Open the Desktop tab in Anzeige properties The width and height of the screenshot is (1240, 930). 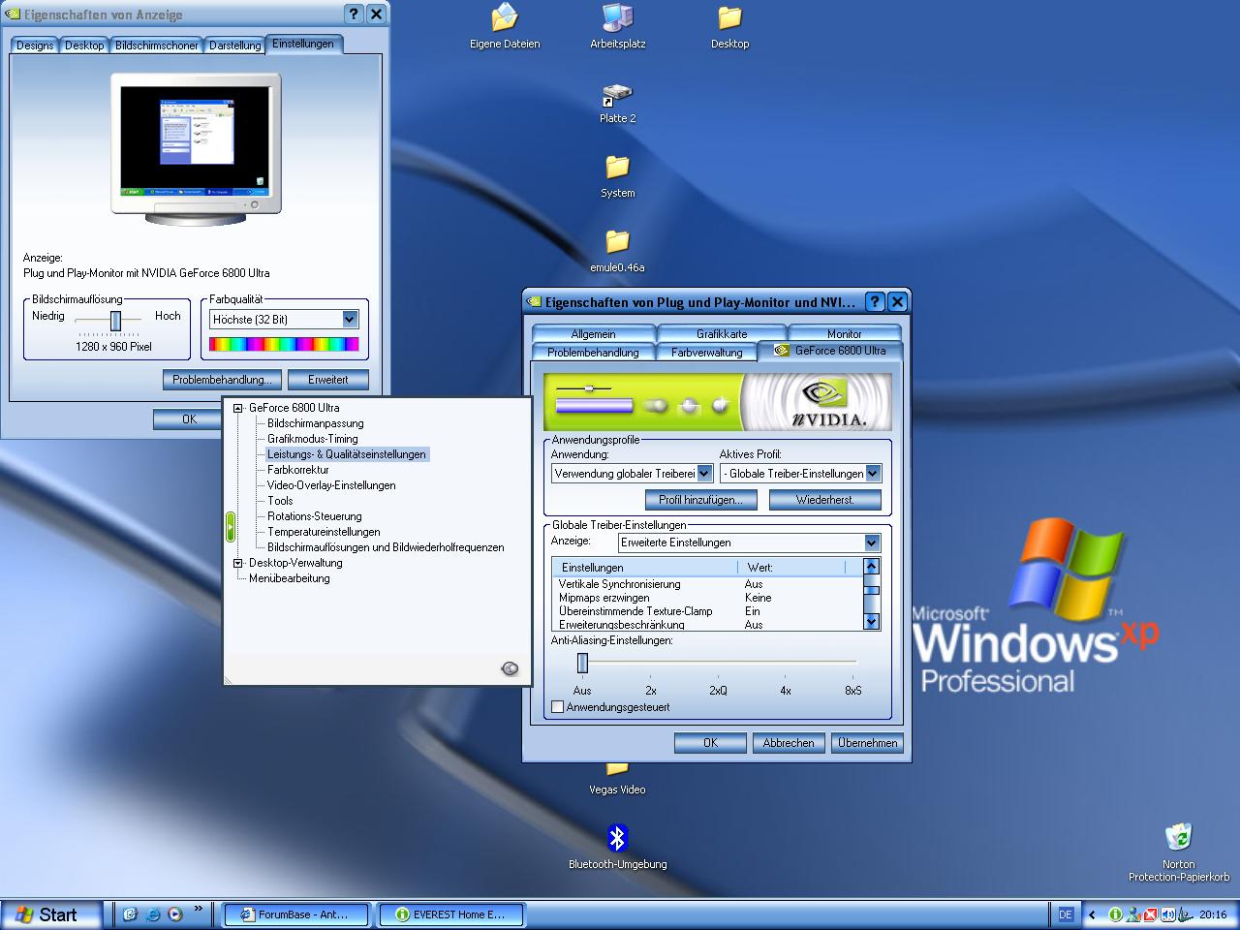(84, 46)
